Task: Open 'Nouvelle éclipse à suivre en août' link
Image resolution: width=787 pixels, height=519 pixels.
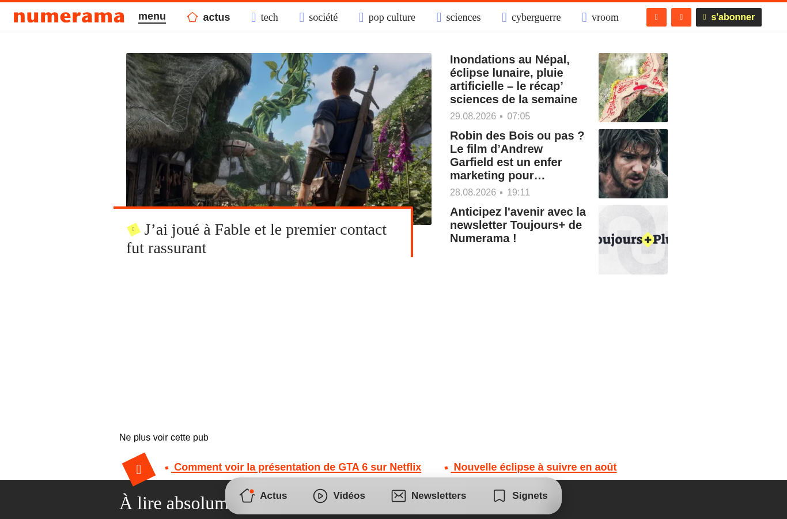Action: point(534,467)
